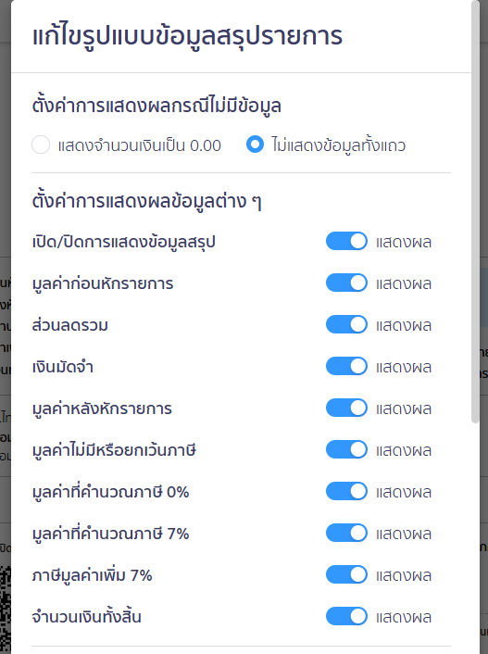Screen dimensions: 488x654
Task: Select the ไม่แสดงข้อมูลทั้งแถว radio option
Action: (255, 145)
